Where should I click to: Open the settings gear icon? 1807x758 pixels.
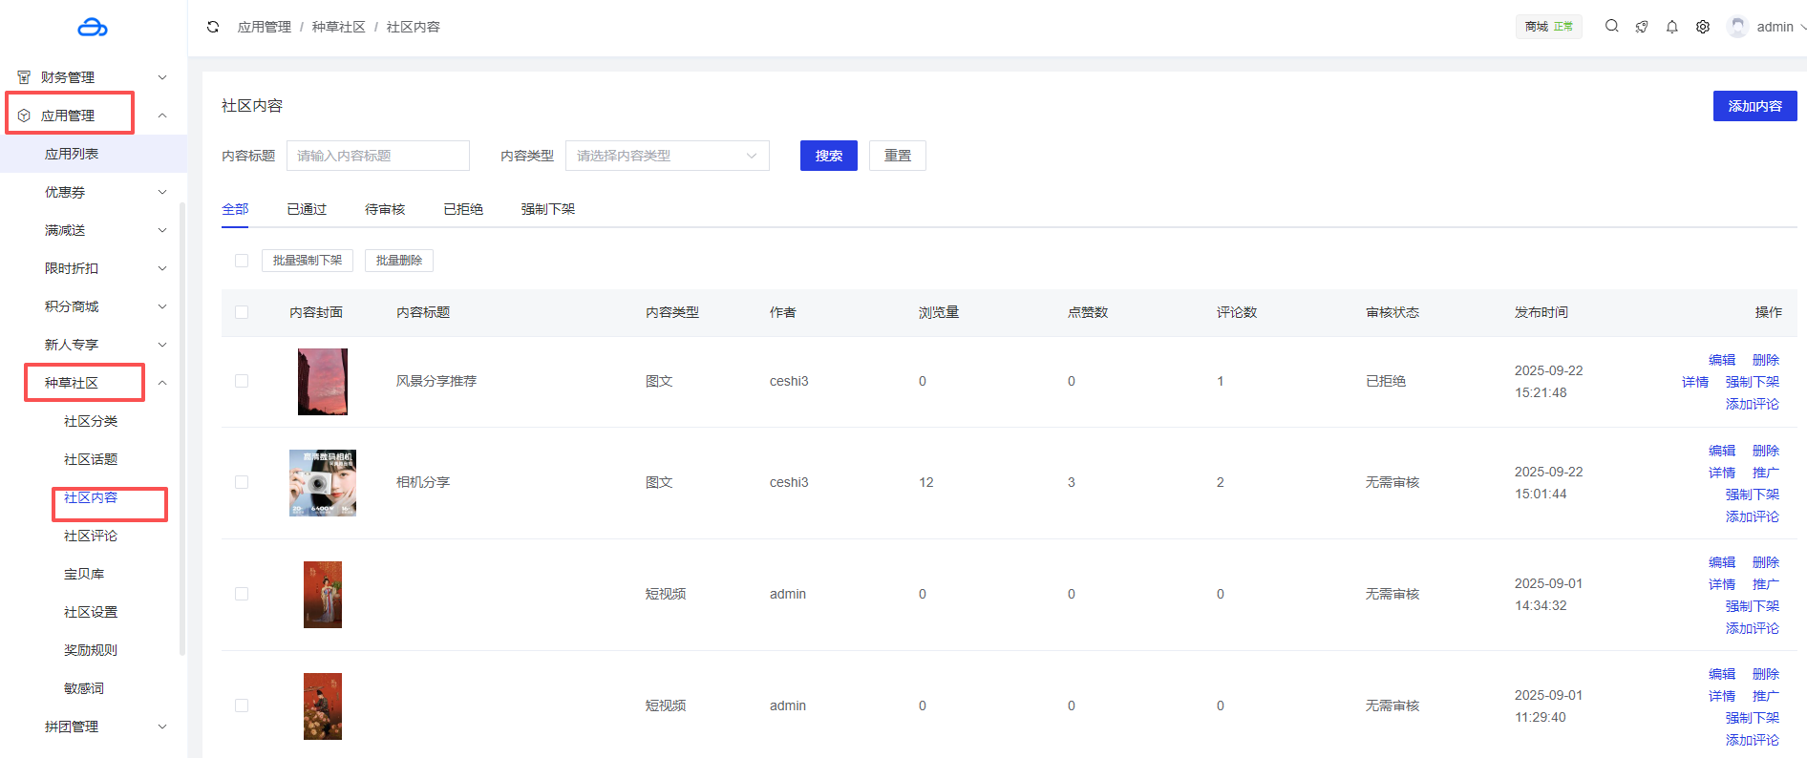coord(1703,27)
